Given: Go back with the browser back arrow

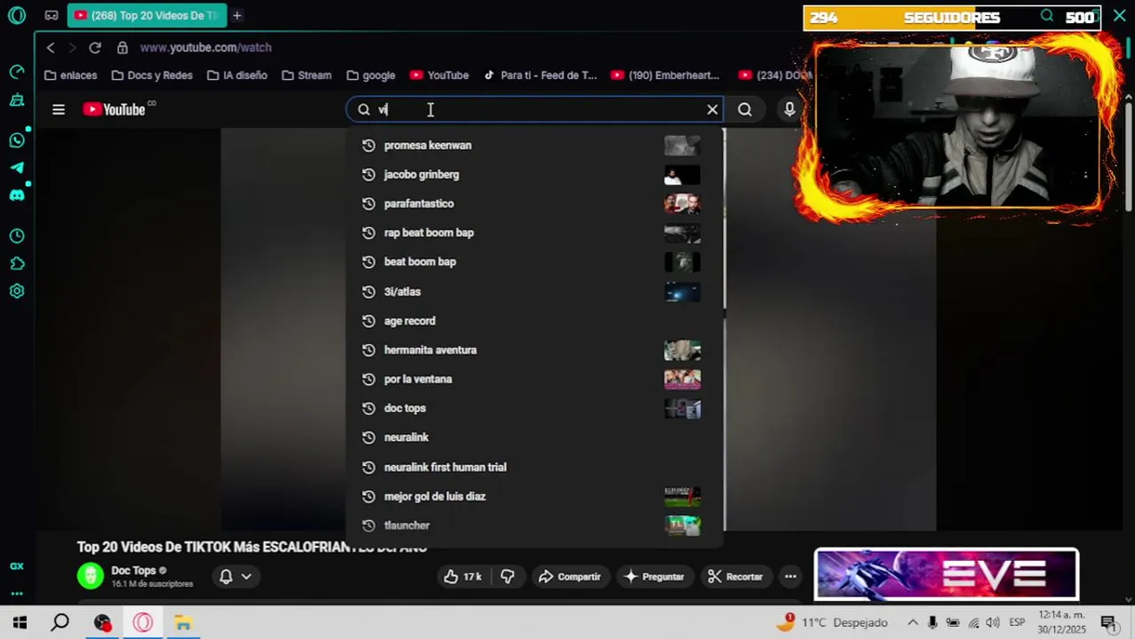Looking at the screenshot, I should 51,47.
